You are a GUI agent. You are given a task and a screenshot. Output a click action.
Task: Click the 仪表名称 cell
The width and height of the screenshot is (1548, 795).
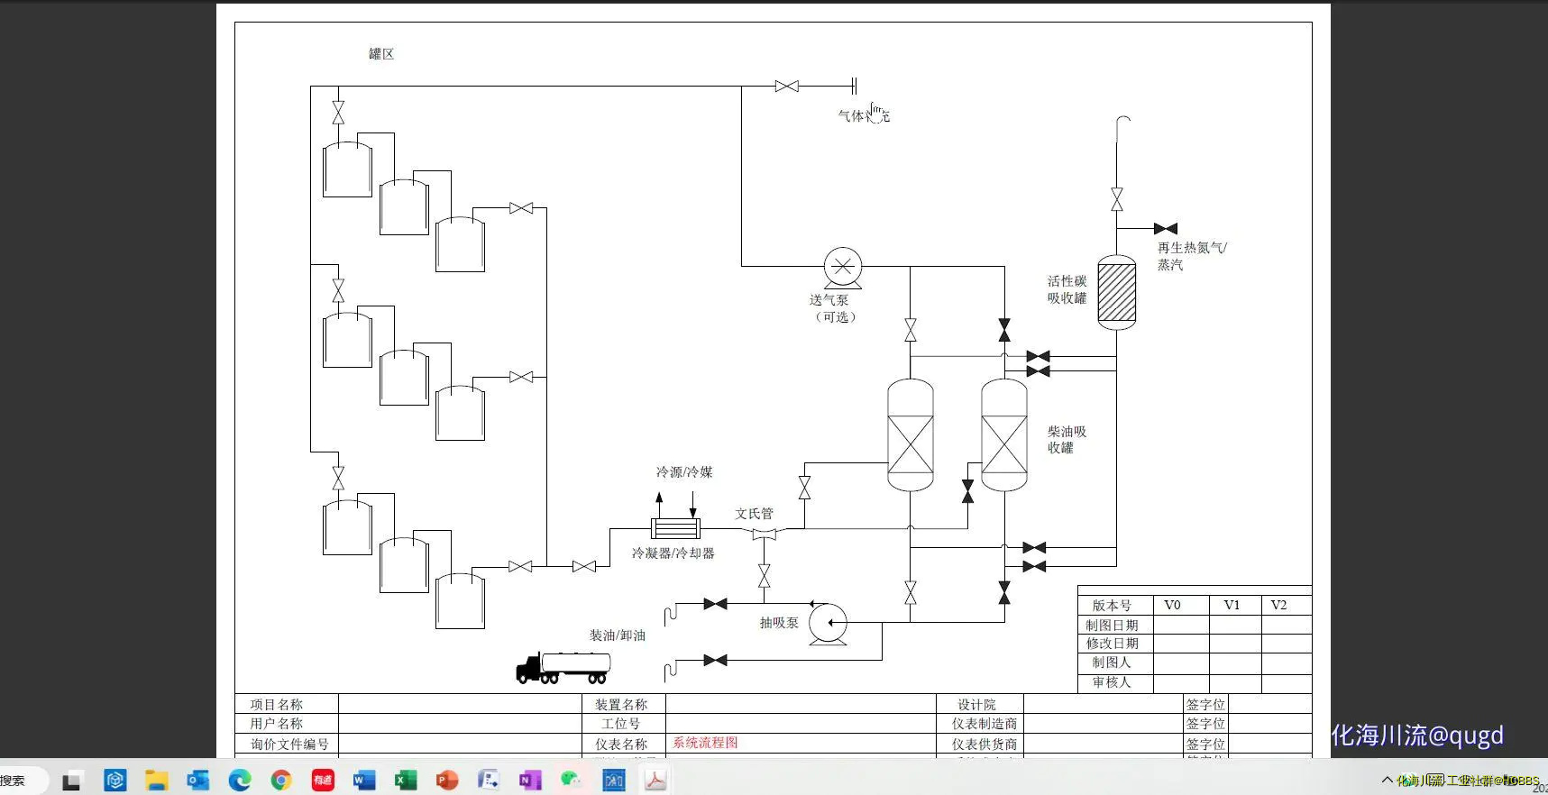(x=624, y=744)
